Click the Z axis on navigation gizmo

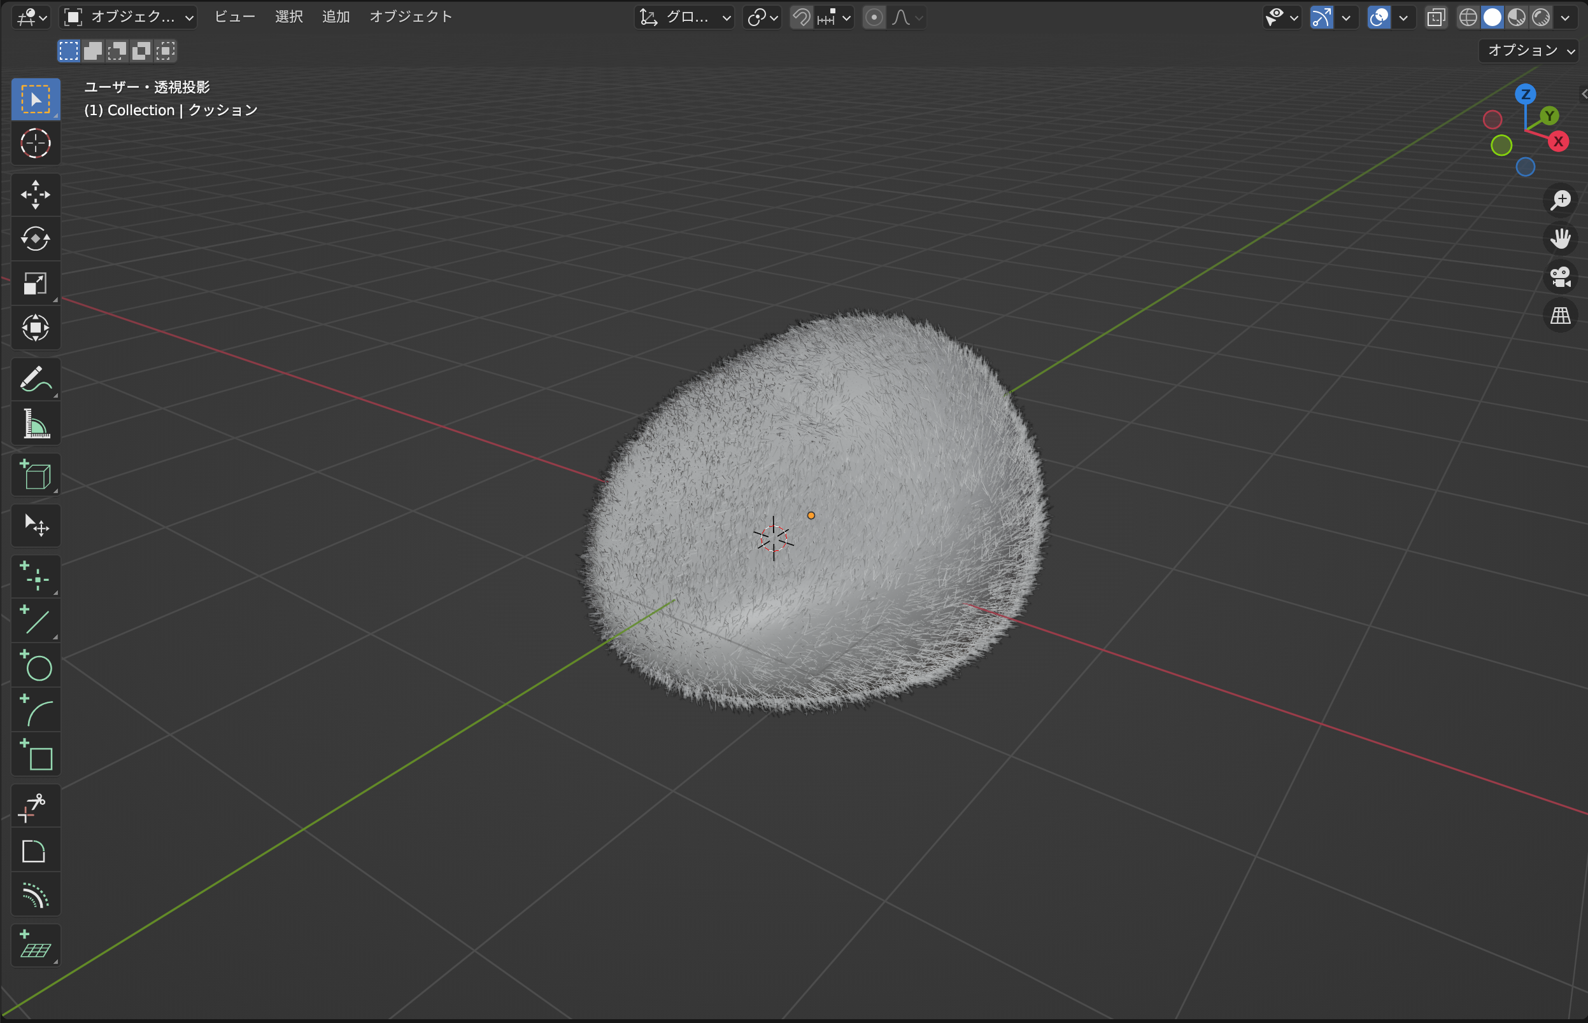pos(1526,94)
